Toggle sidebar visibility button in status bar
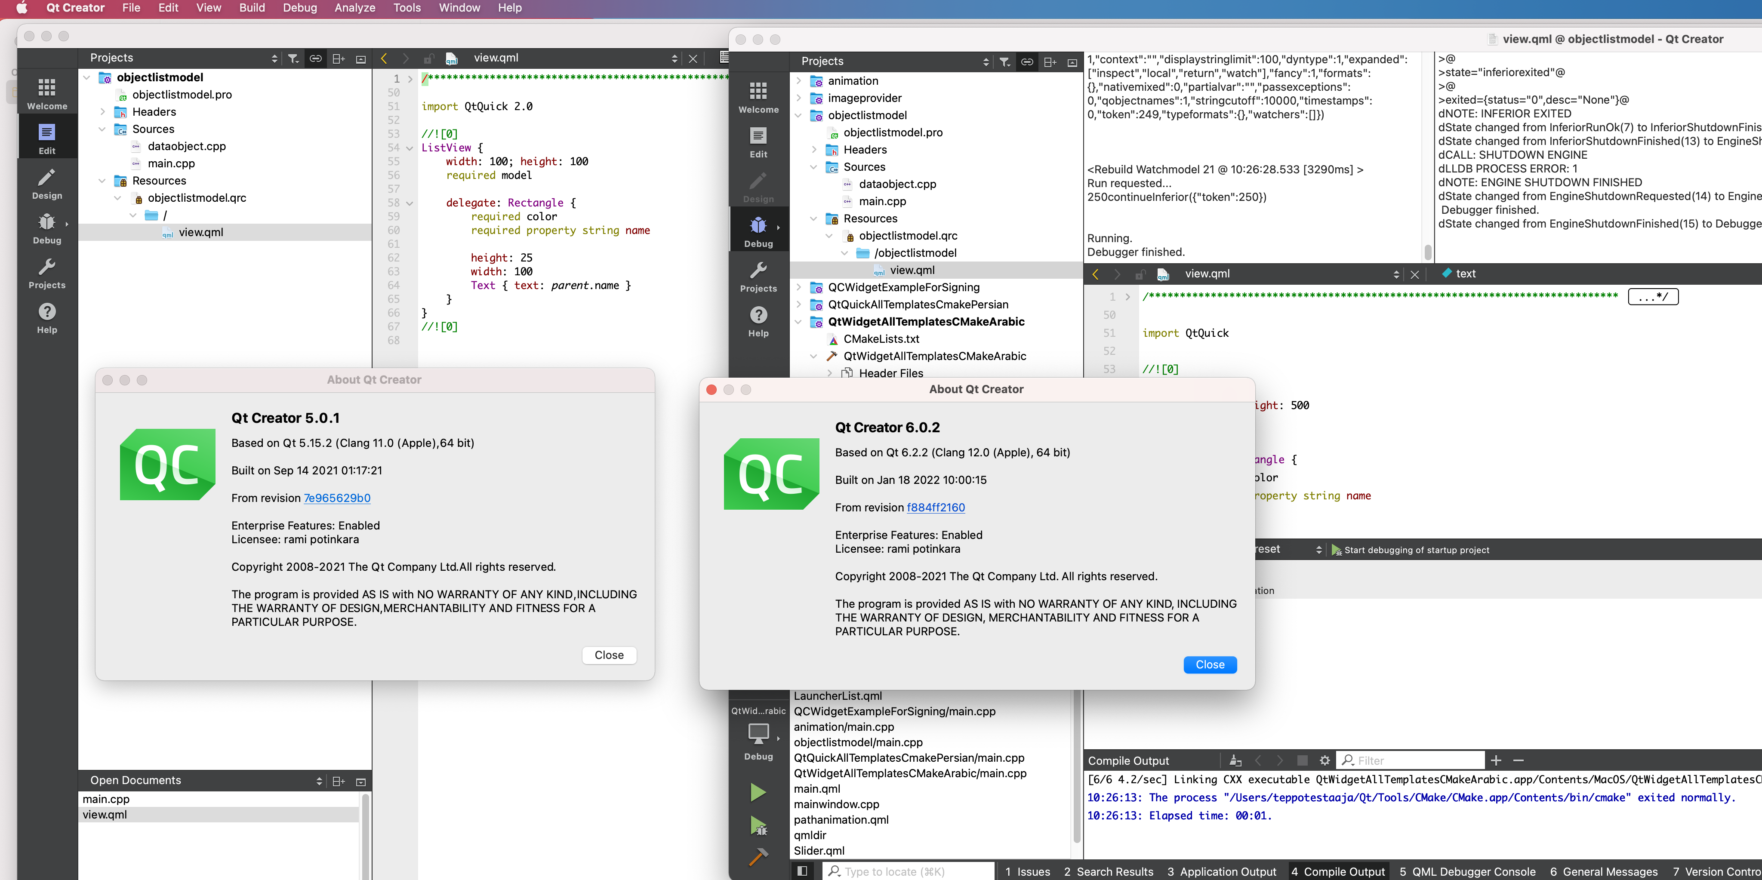The image size is (1762, 880). tap(802, 871)
